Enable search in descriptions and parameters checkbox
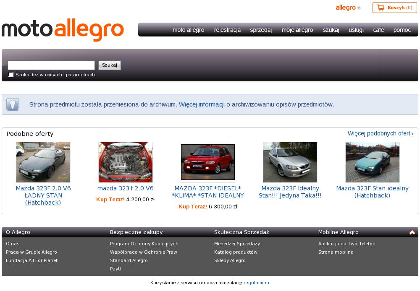420x291 pixels. click(x=11, y=75)
